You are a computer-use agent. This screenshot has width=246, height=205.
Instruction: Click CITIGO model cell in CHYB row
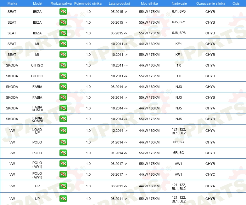(37, 76)
